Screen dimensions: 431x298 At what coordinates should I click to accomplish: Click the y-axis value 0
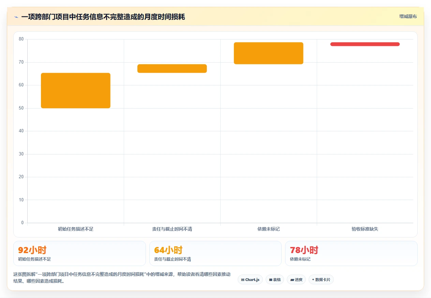23,223
